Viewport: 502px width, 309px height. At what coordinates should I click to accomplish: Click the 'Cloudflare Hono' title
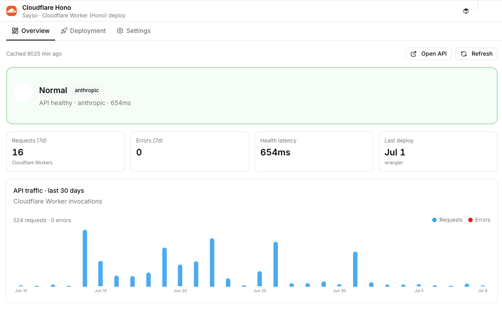(47, 8)
